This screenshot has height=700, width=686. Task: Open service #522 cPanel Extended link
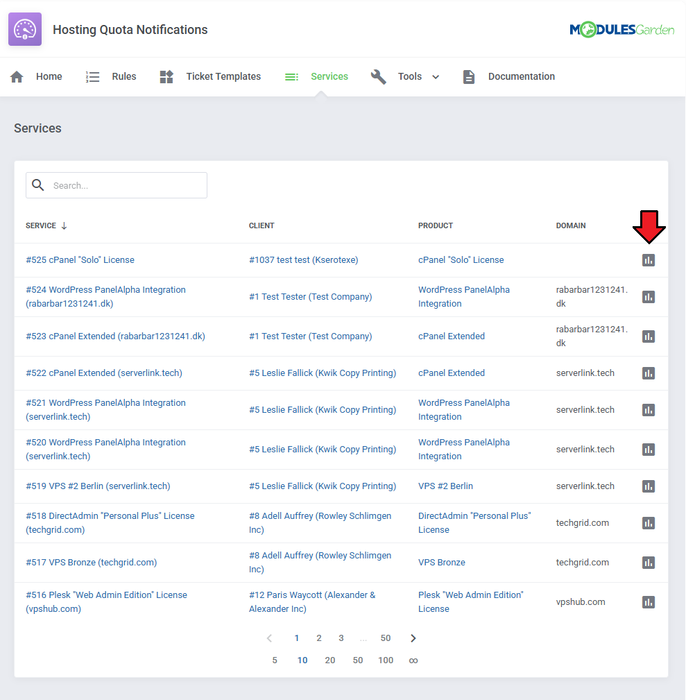[x=104, y=373]
